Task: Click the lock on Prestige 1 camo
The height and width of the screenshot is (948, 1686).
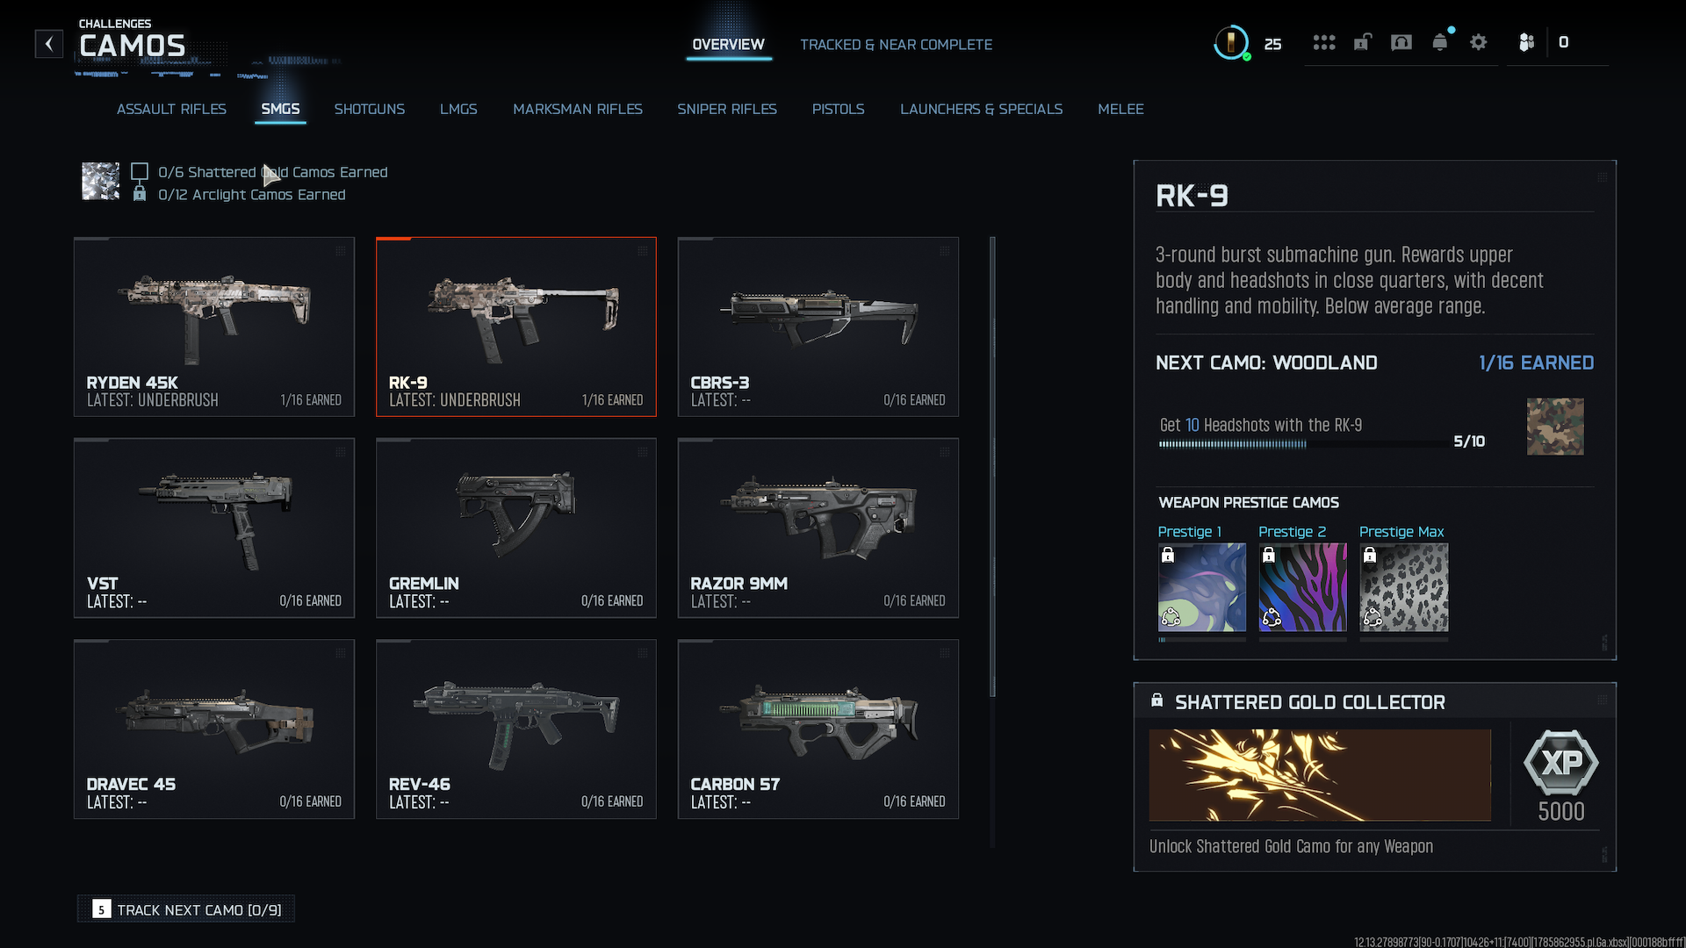Action: 1168,555
